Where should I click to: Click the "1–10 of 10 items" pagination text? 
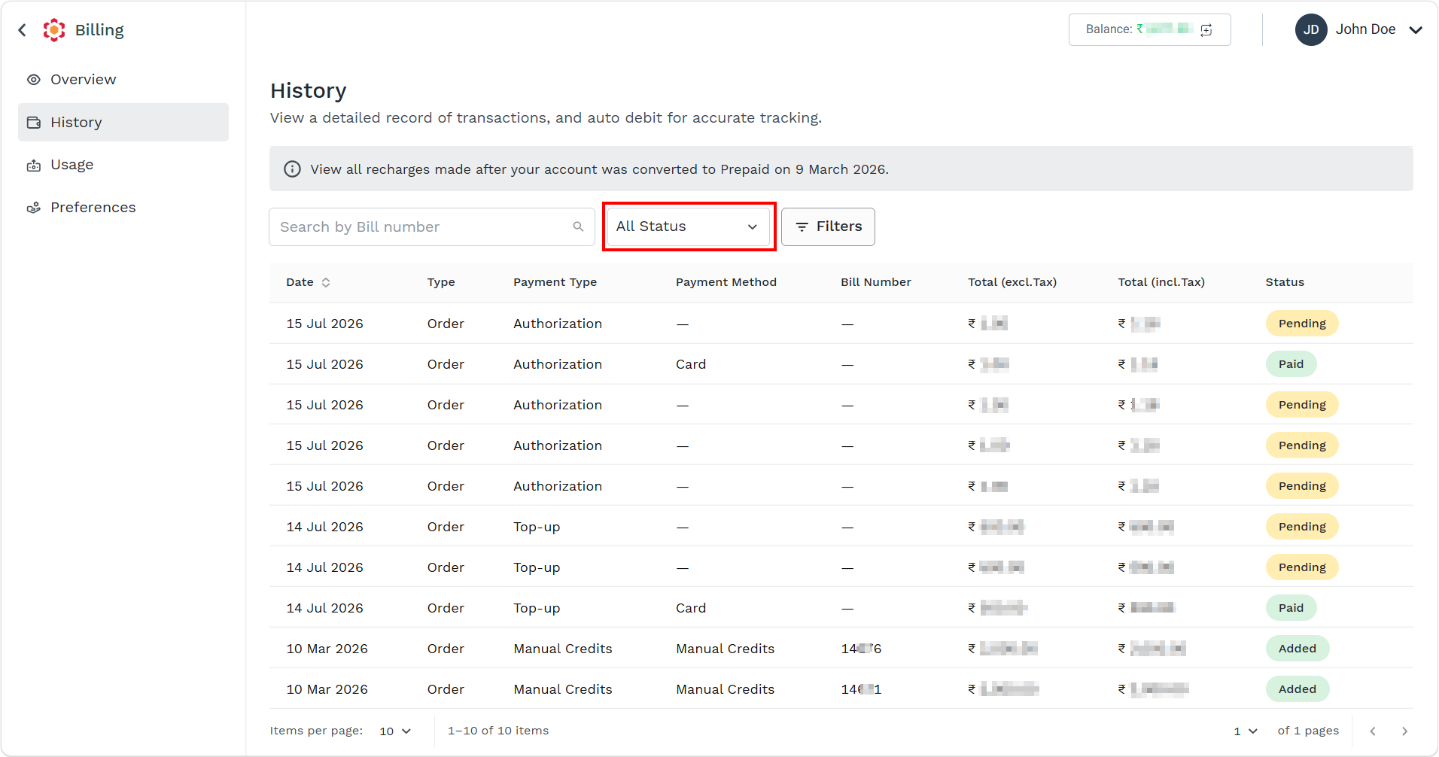[x=498, y=731]
